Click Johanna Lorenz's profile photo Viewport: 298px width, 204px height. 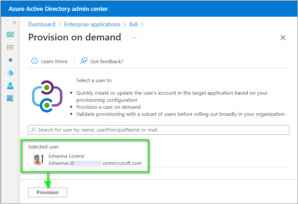38,159
